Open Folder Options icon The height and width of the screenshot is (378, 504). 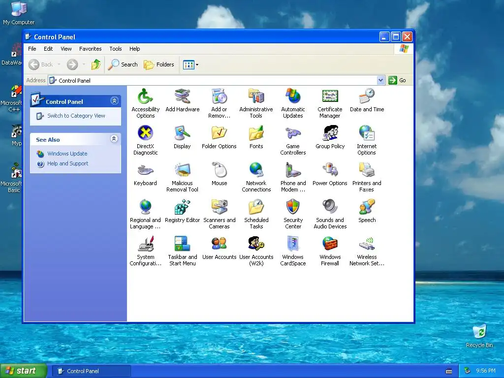point(219,133)
